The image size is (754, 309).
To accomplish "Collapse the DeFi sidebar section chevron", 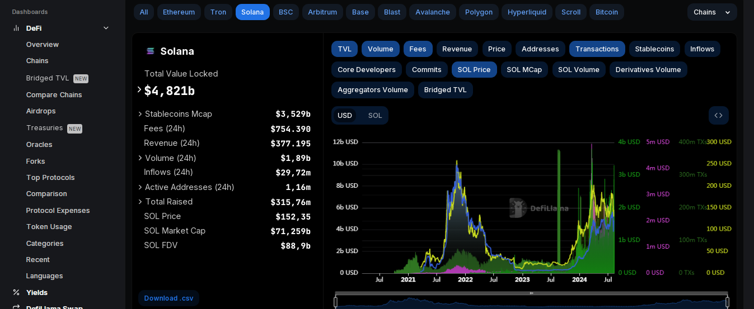I will pos(106,28).
